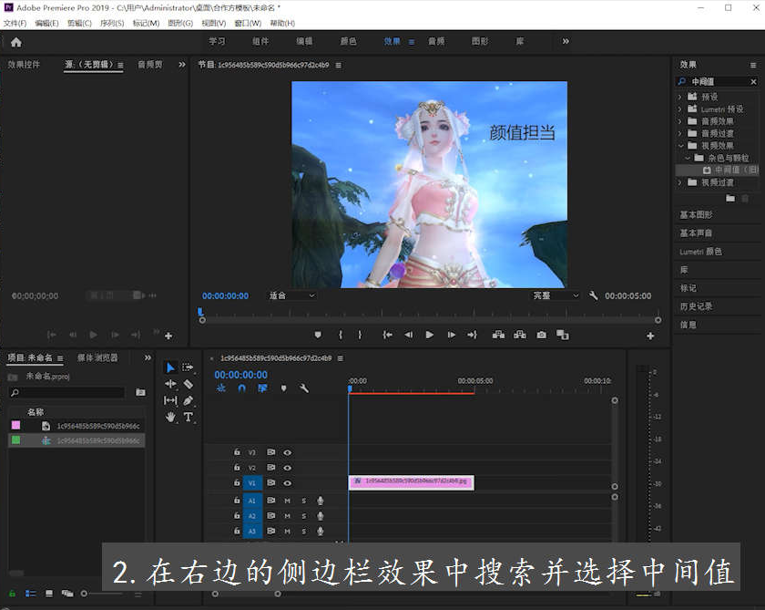Image resolution: width=765 pixels, height=610 pixels.
Task: Click the Mark Out brace button
Action: (x=360, y=335)
